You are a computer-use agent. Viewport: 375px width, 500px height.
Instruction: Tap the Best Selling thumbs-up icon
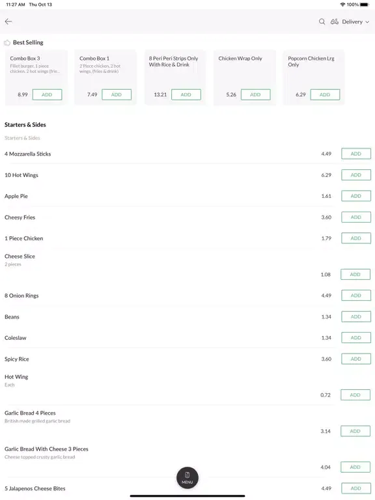[x=7, y=43]
